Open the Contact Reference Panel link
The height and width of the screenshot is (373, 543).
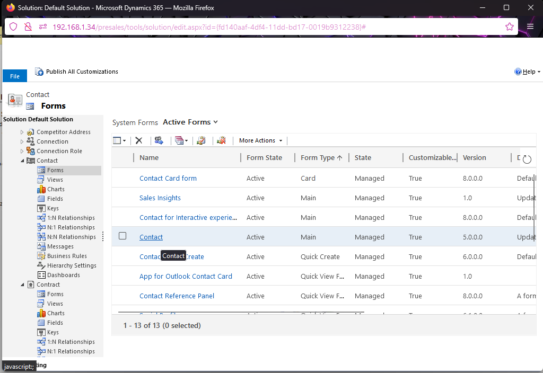pyautogui.click(x=177, y=296)
